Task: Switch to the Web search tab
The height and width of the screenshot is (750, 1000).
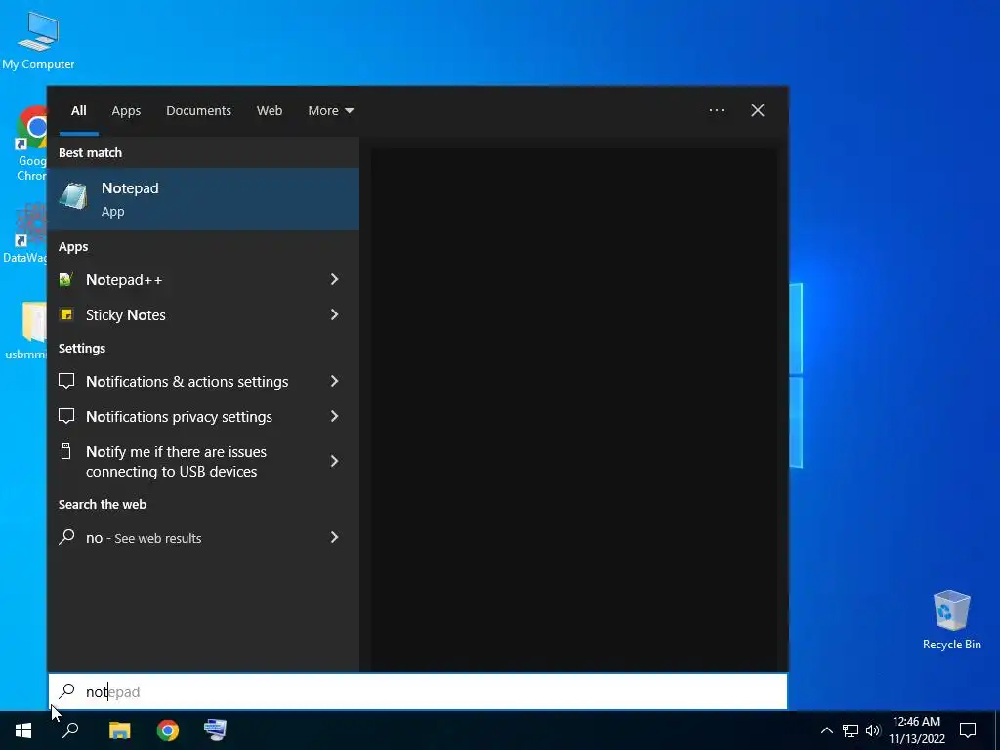Action: point(270,111)
